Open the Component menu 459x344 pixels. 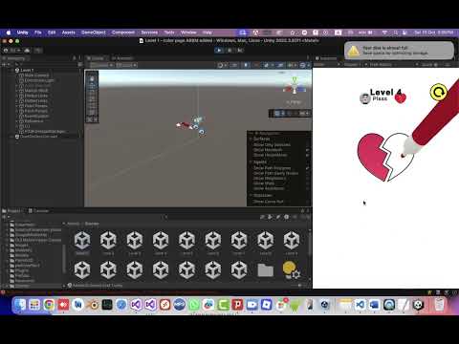click(x=123, y=32)
